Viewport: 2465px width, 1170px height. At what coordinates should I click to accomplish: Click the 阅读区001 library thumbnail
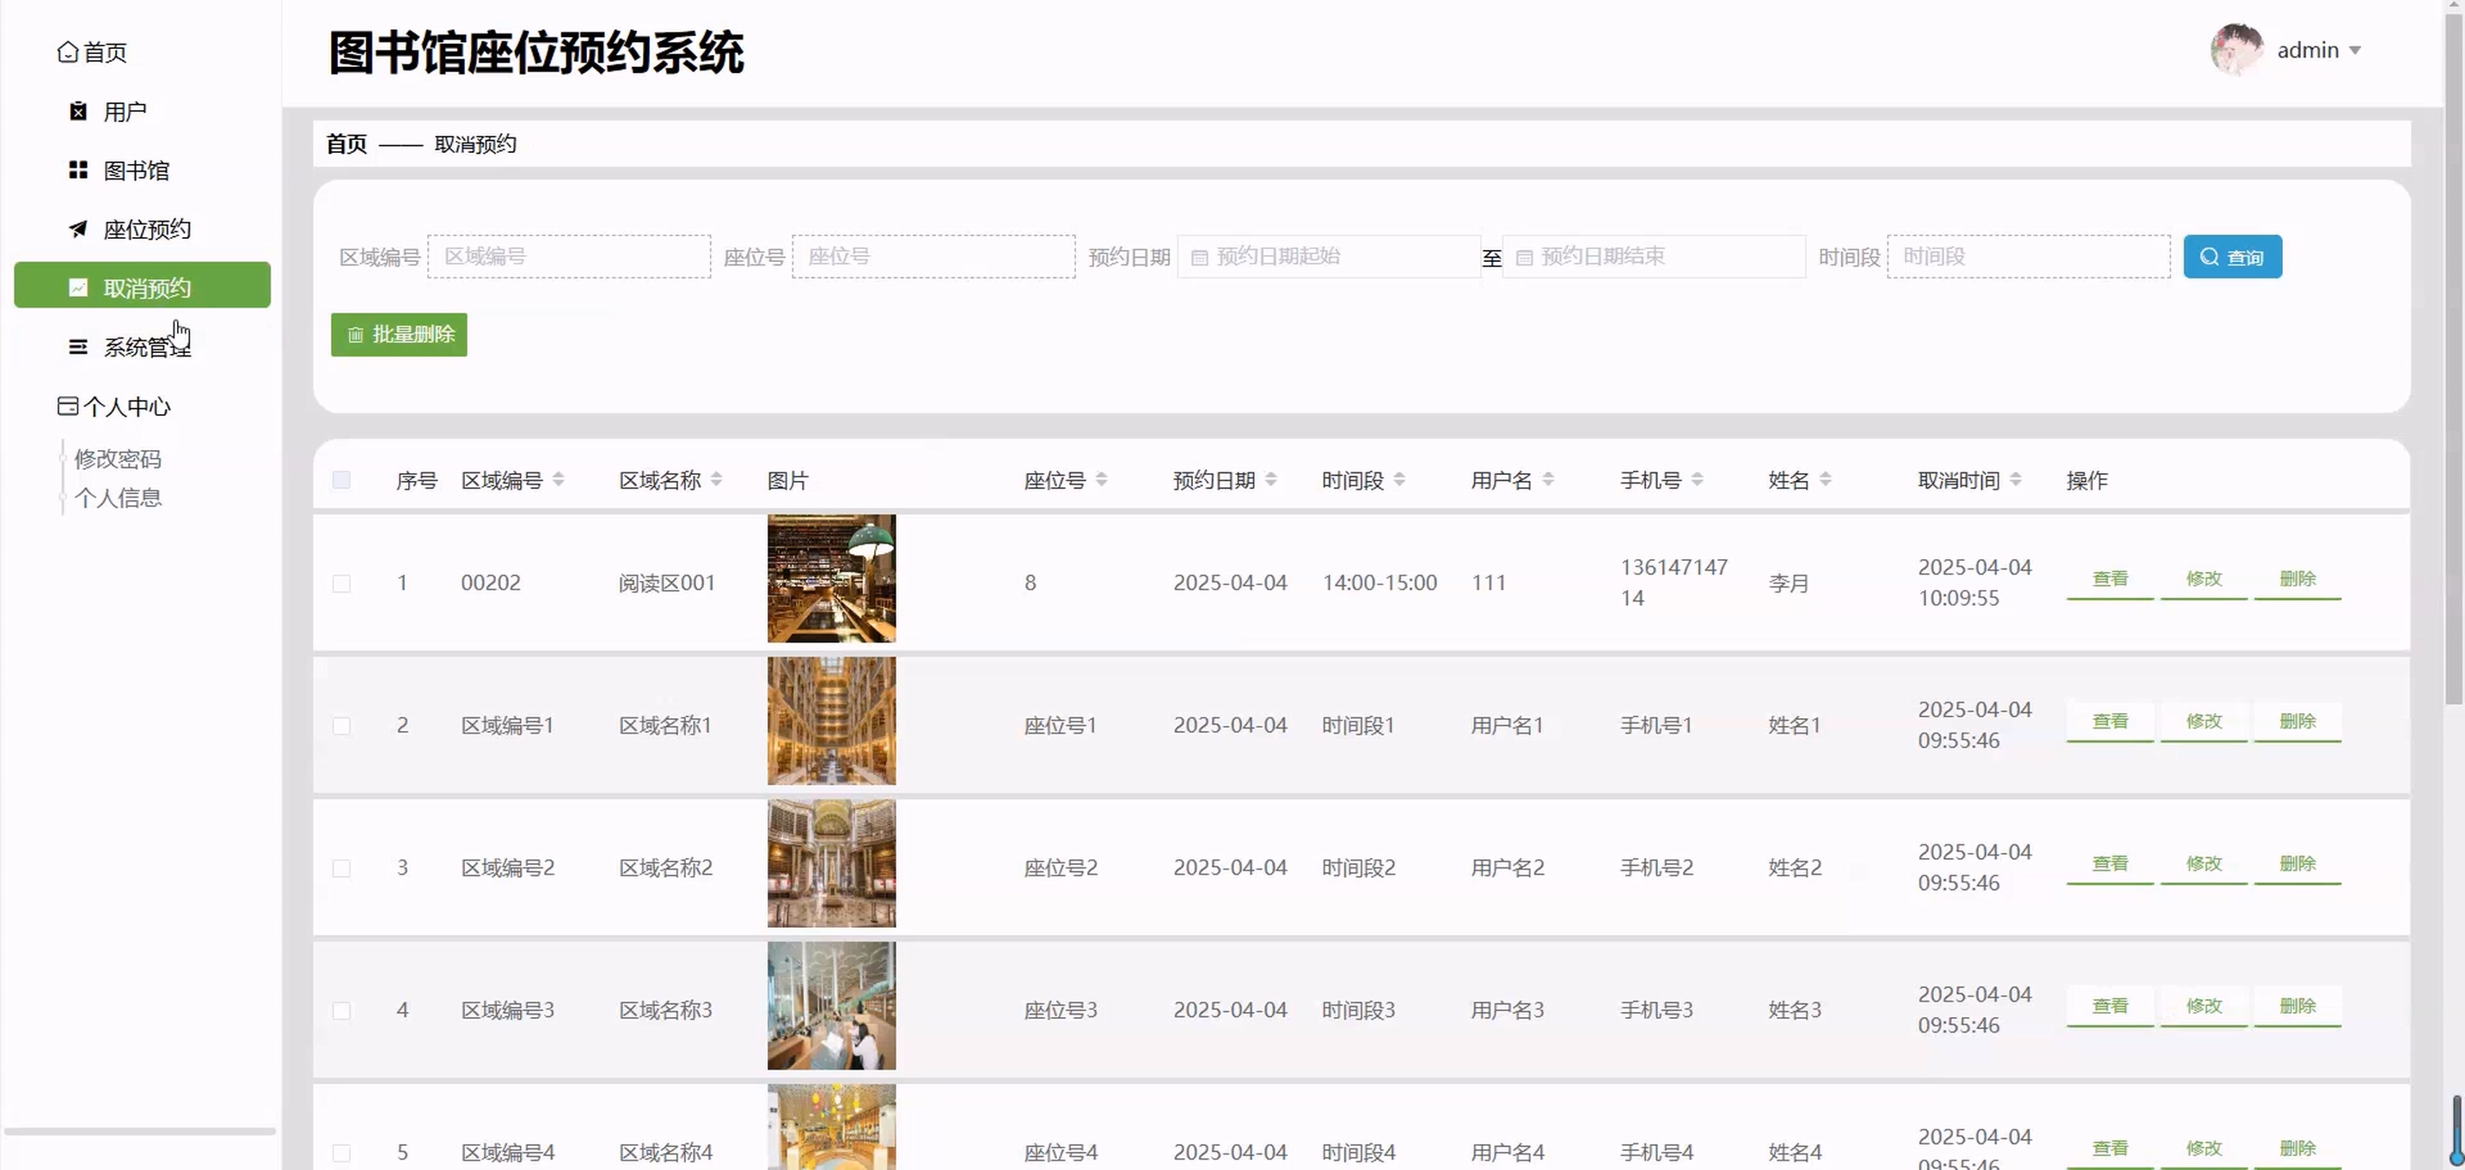832,579
